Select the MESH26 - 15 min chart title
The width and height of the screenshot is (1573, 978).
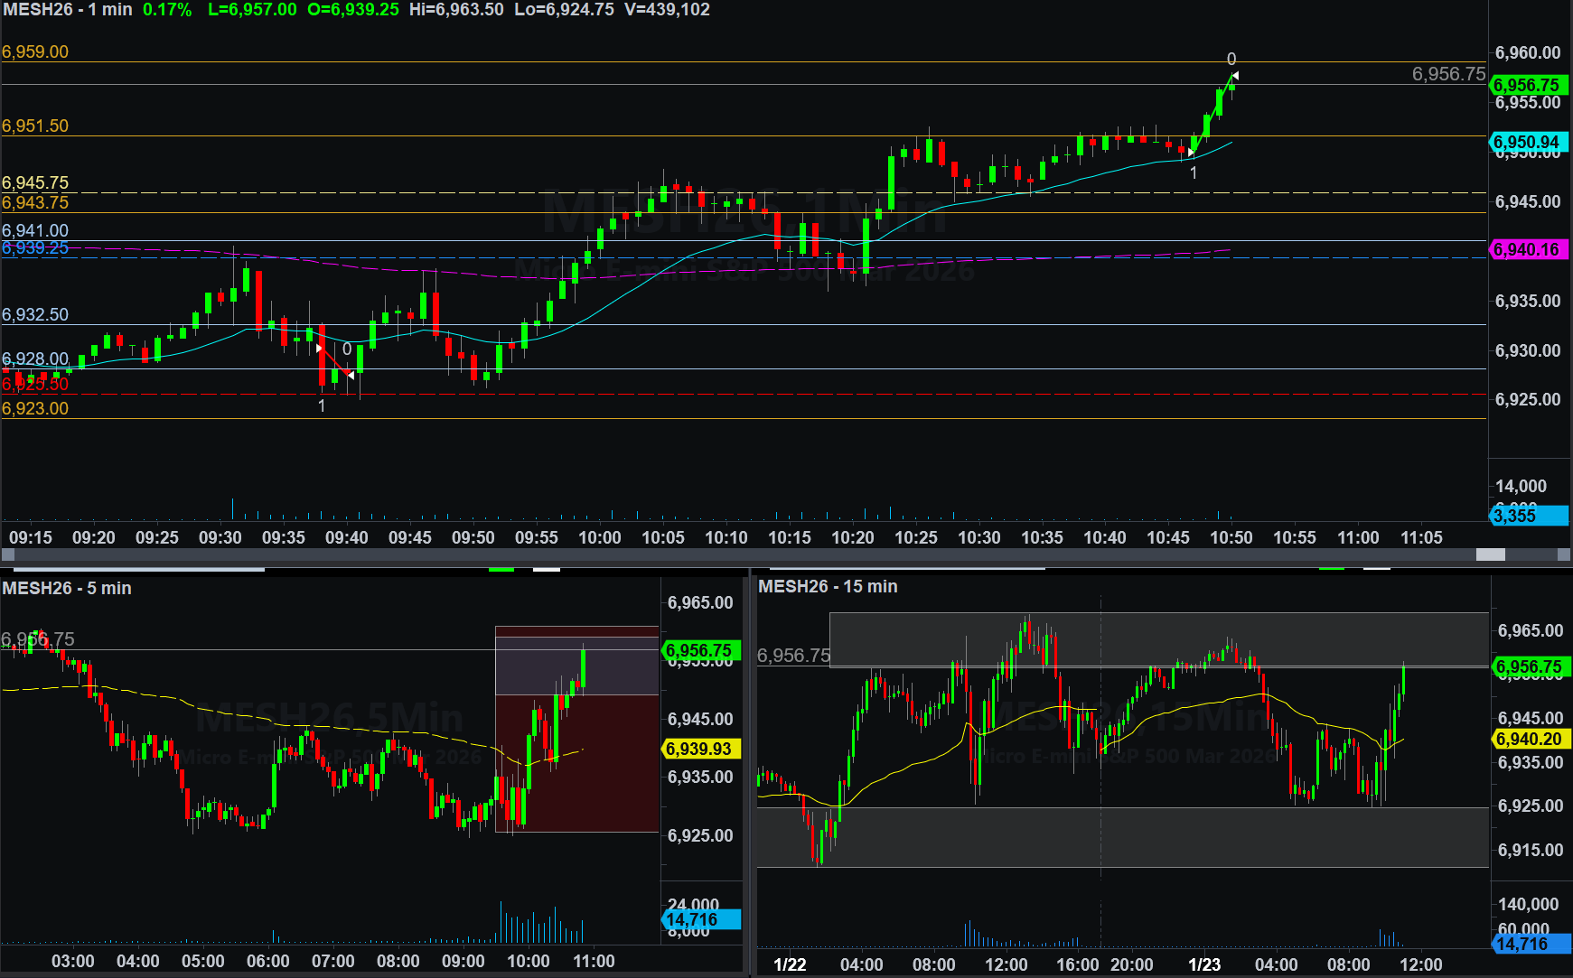pos(828,586)
